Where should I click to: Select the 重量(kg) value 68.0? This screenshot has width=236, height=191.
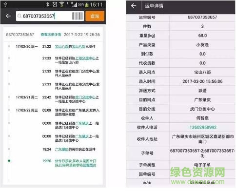(x=202, y=36)
